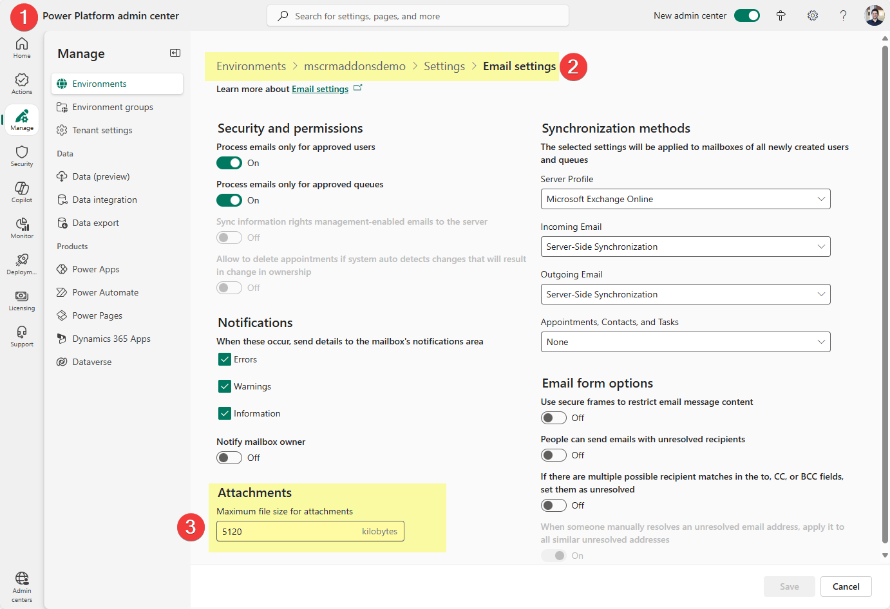Select Power Automate in the Manage menu

click(x=106, y=292)
